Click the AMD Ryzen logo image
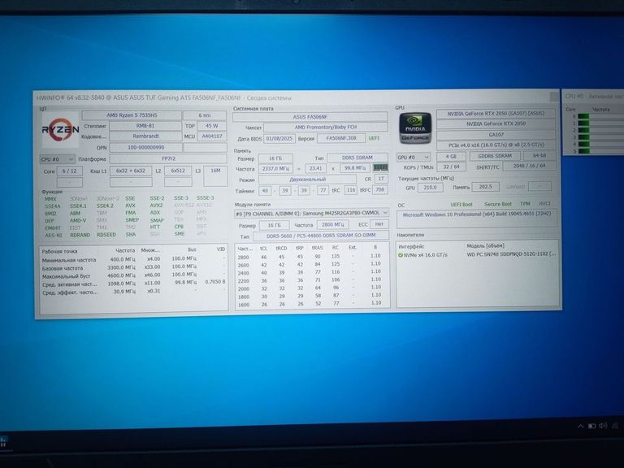The width and height of the screenshot is (624, 468). pos(60,131)
